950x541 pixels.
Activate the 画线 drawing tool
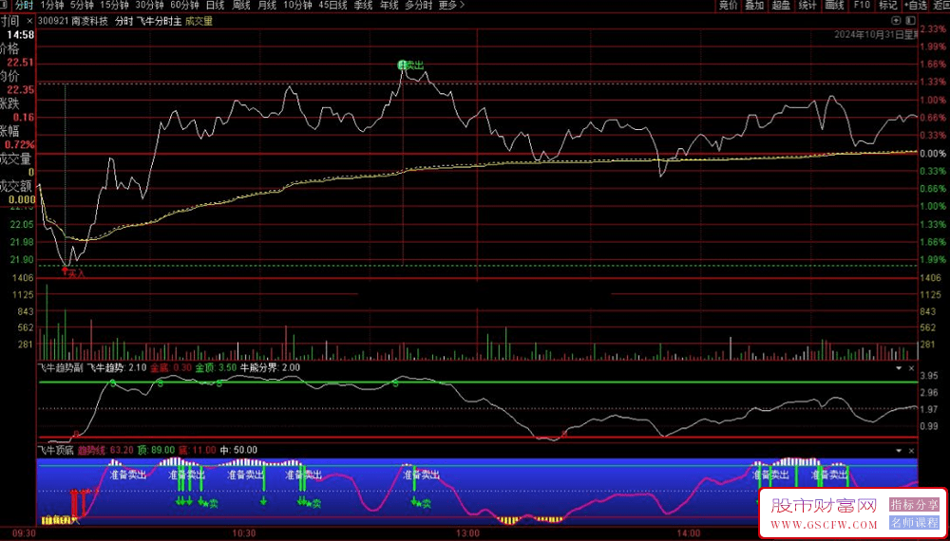pyautogui.click(x=835, y=6)
